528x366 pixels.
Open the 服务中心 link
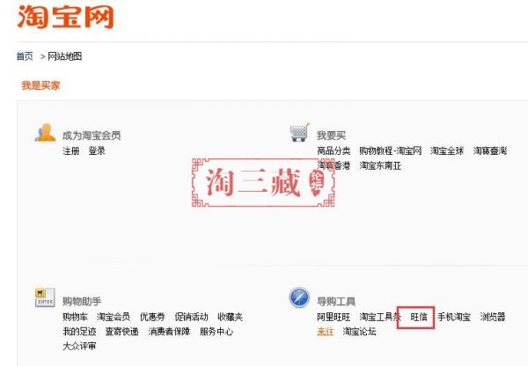[x=216, y=332]
